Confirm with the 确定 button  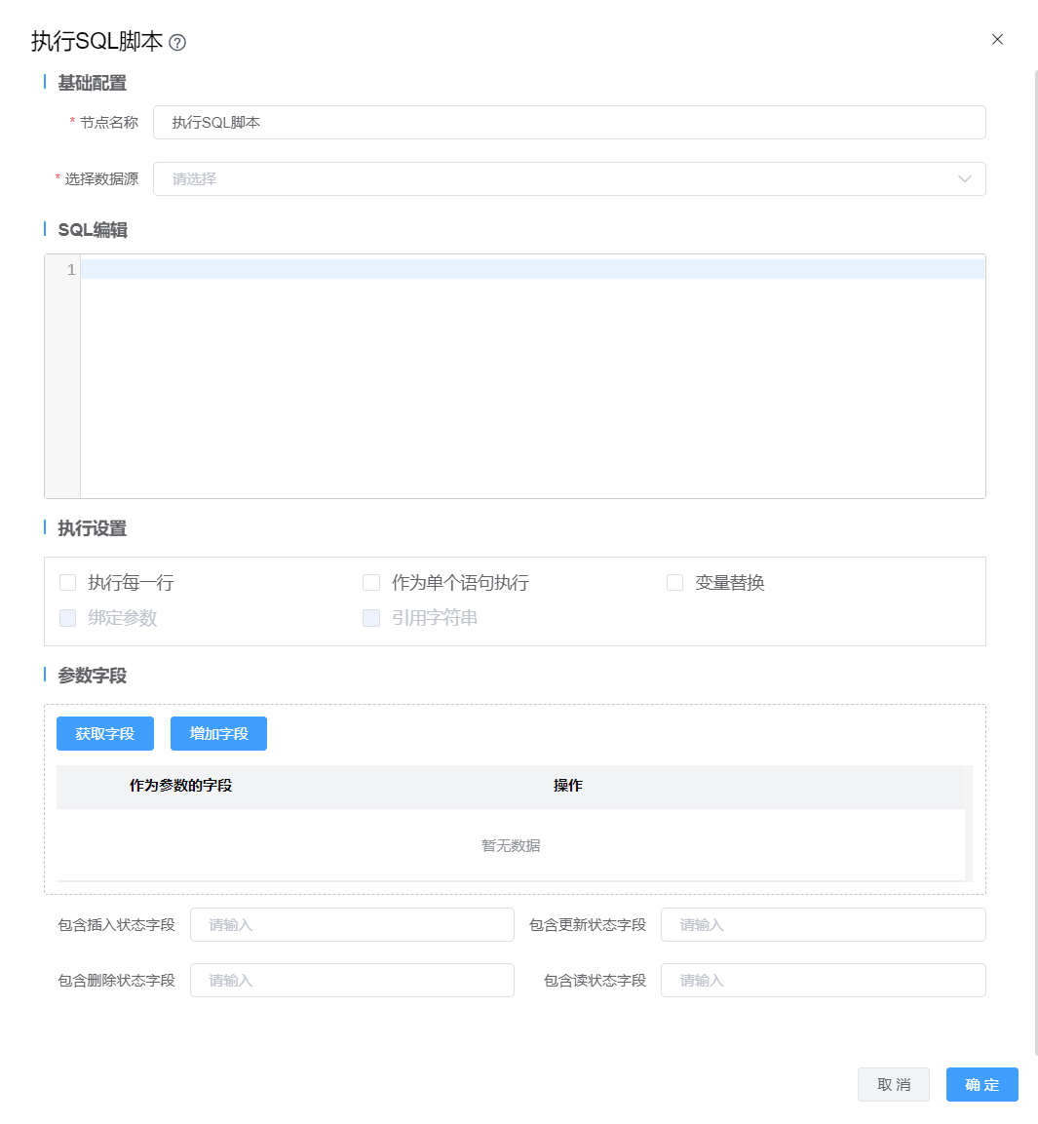[981, 1085]
